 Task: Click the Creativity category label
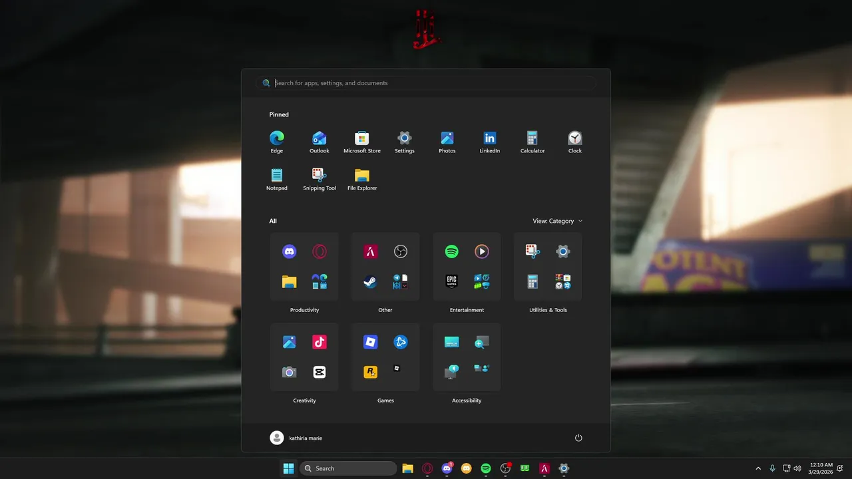click(x=304, y=400)
